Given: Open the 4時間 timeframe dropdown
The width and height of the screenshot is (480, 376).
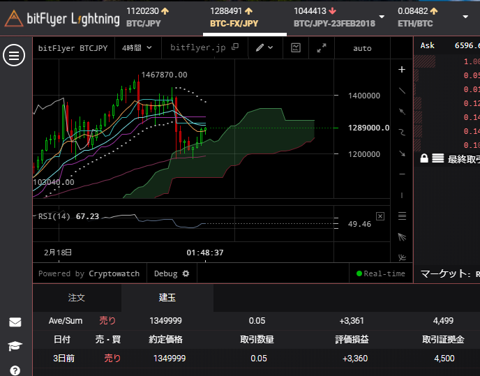Looking at the screenshot, I should tap(135, 48).
